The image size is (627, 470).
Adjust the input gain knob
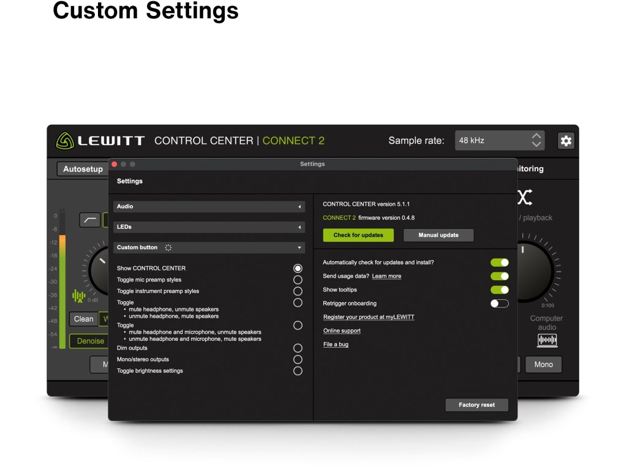[98, 271]
